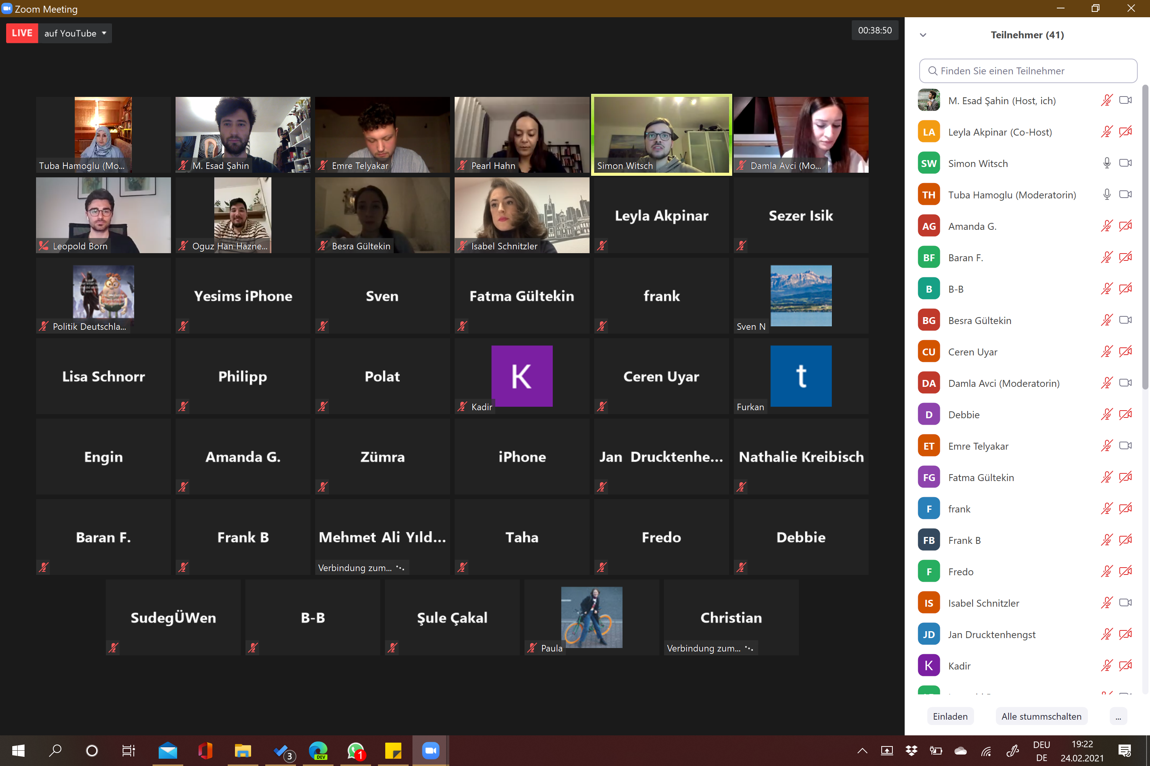Toggle M. Esad Şahin's muted microphone in list
The image size is (1150, 766).
click(x=1106, y=101)
